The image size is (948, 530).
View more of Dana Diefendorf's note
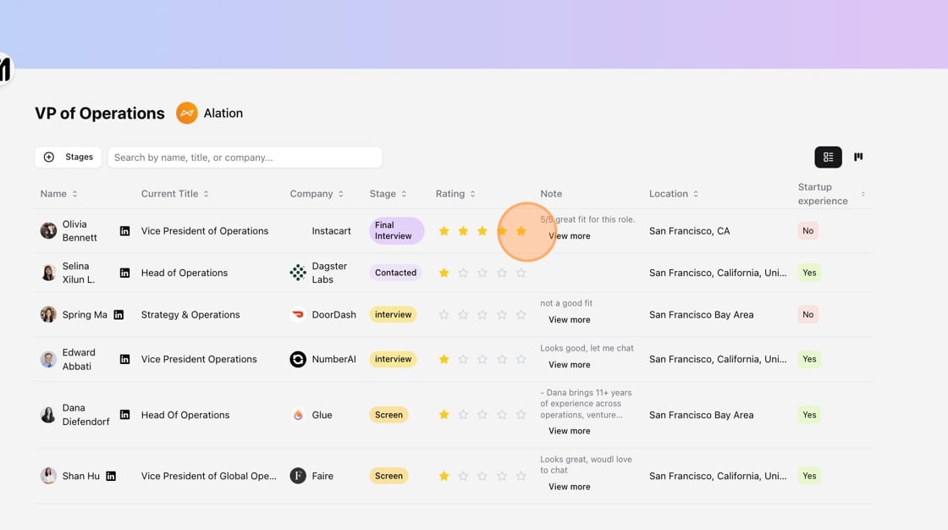click(x=570, y=432)
